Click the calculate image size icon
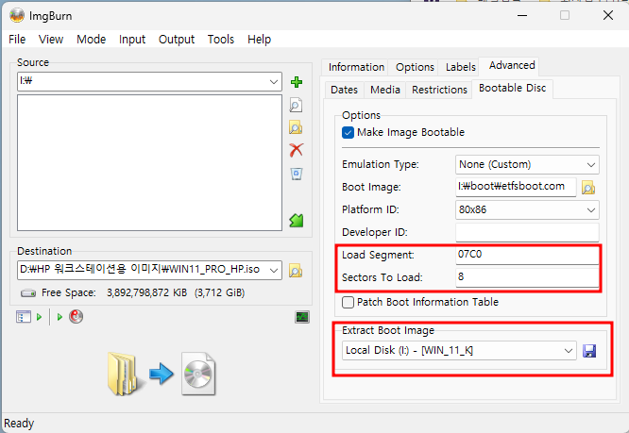 pyautogui.click(x=24, y=317)
